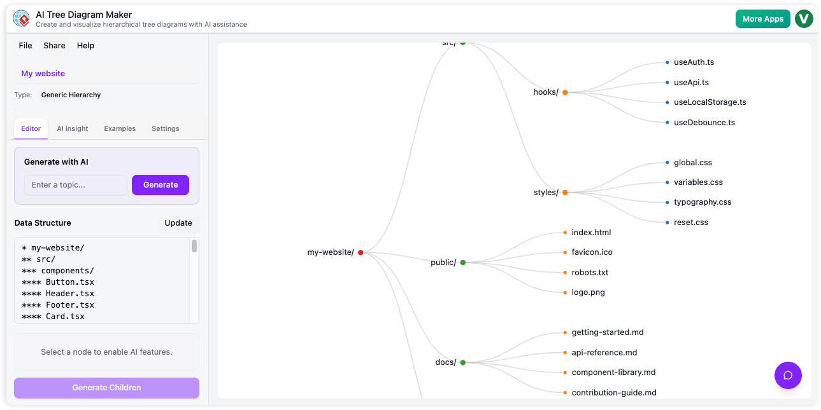Screen dimensions: 821x410
Task: Select the orange styles/ node marker
Action: (x=566, y=191)
